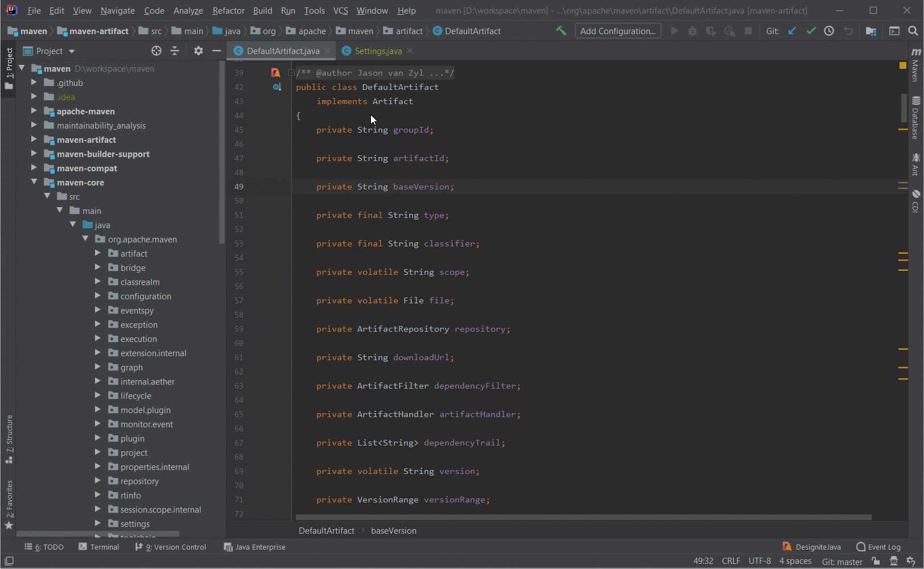Click the read-only lock icon in status bar
The width and height of the screenshot is (924, 569).
pos(876,561)
